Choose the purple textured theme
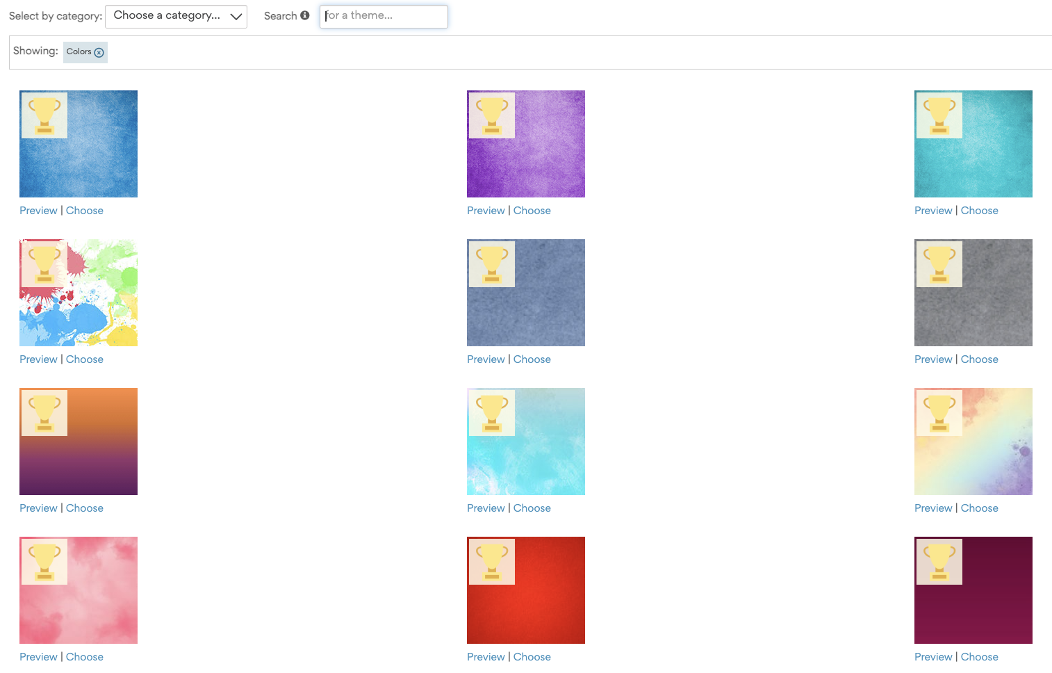Screen dimensions: 1052x673 pyautogui.click(x=532, y=211)
